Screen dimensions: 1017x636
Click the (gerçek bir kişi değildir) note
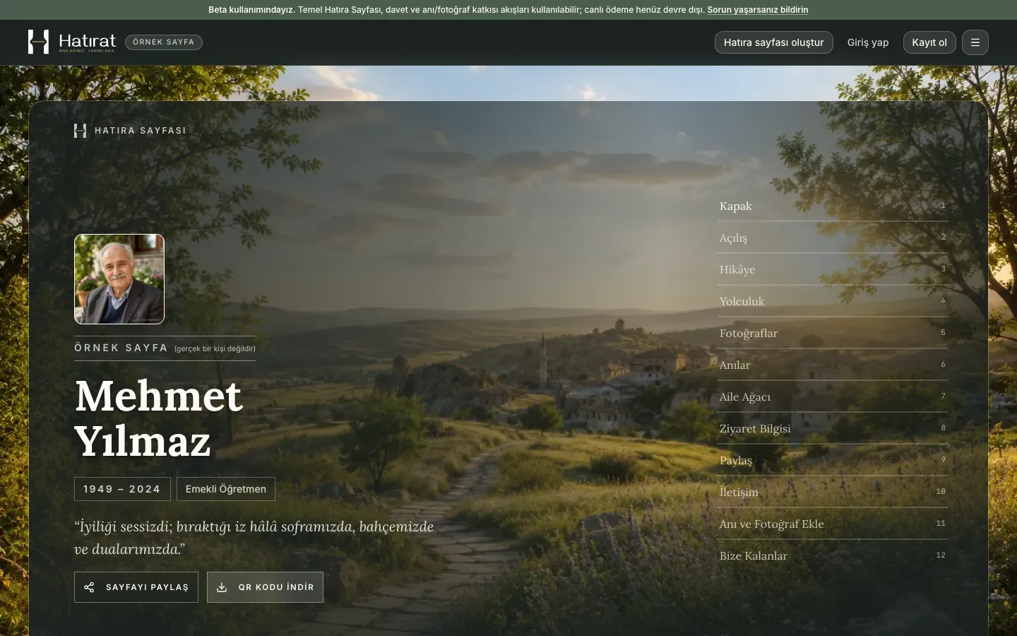pyautogui.click(x=215, y=348)
